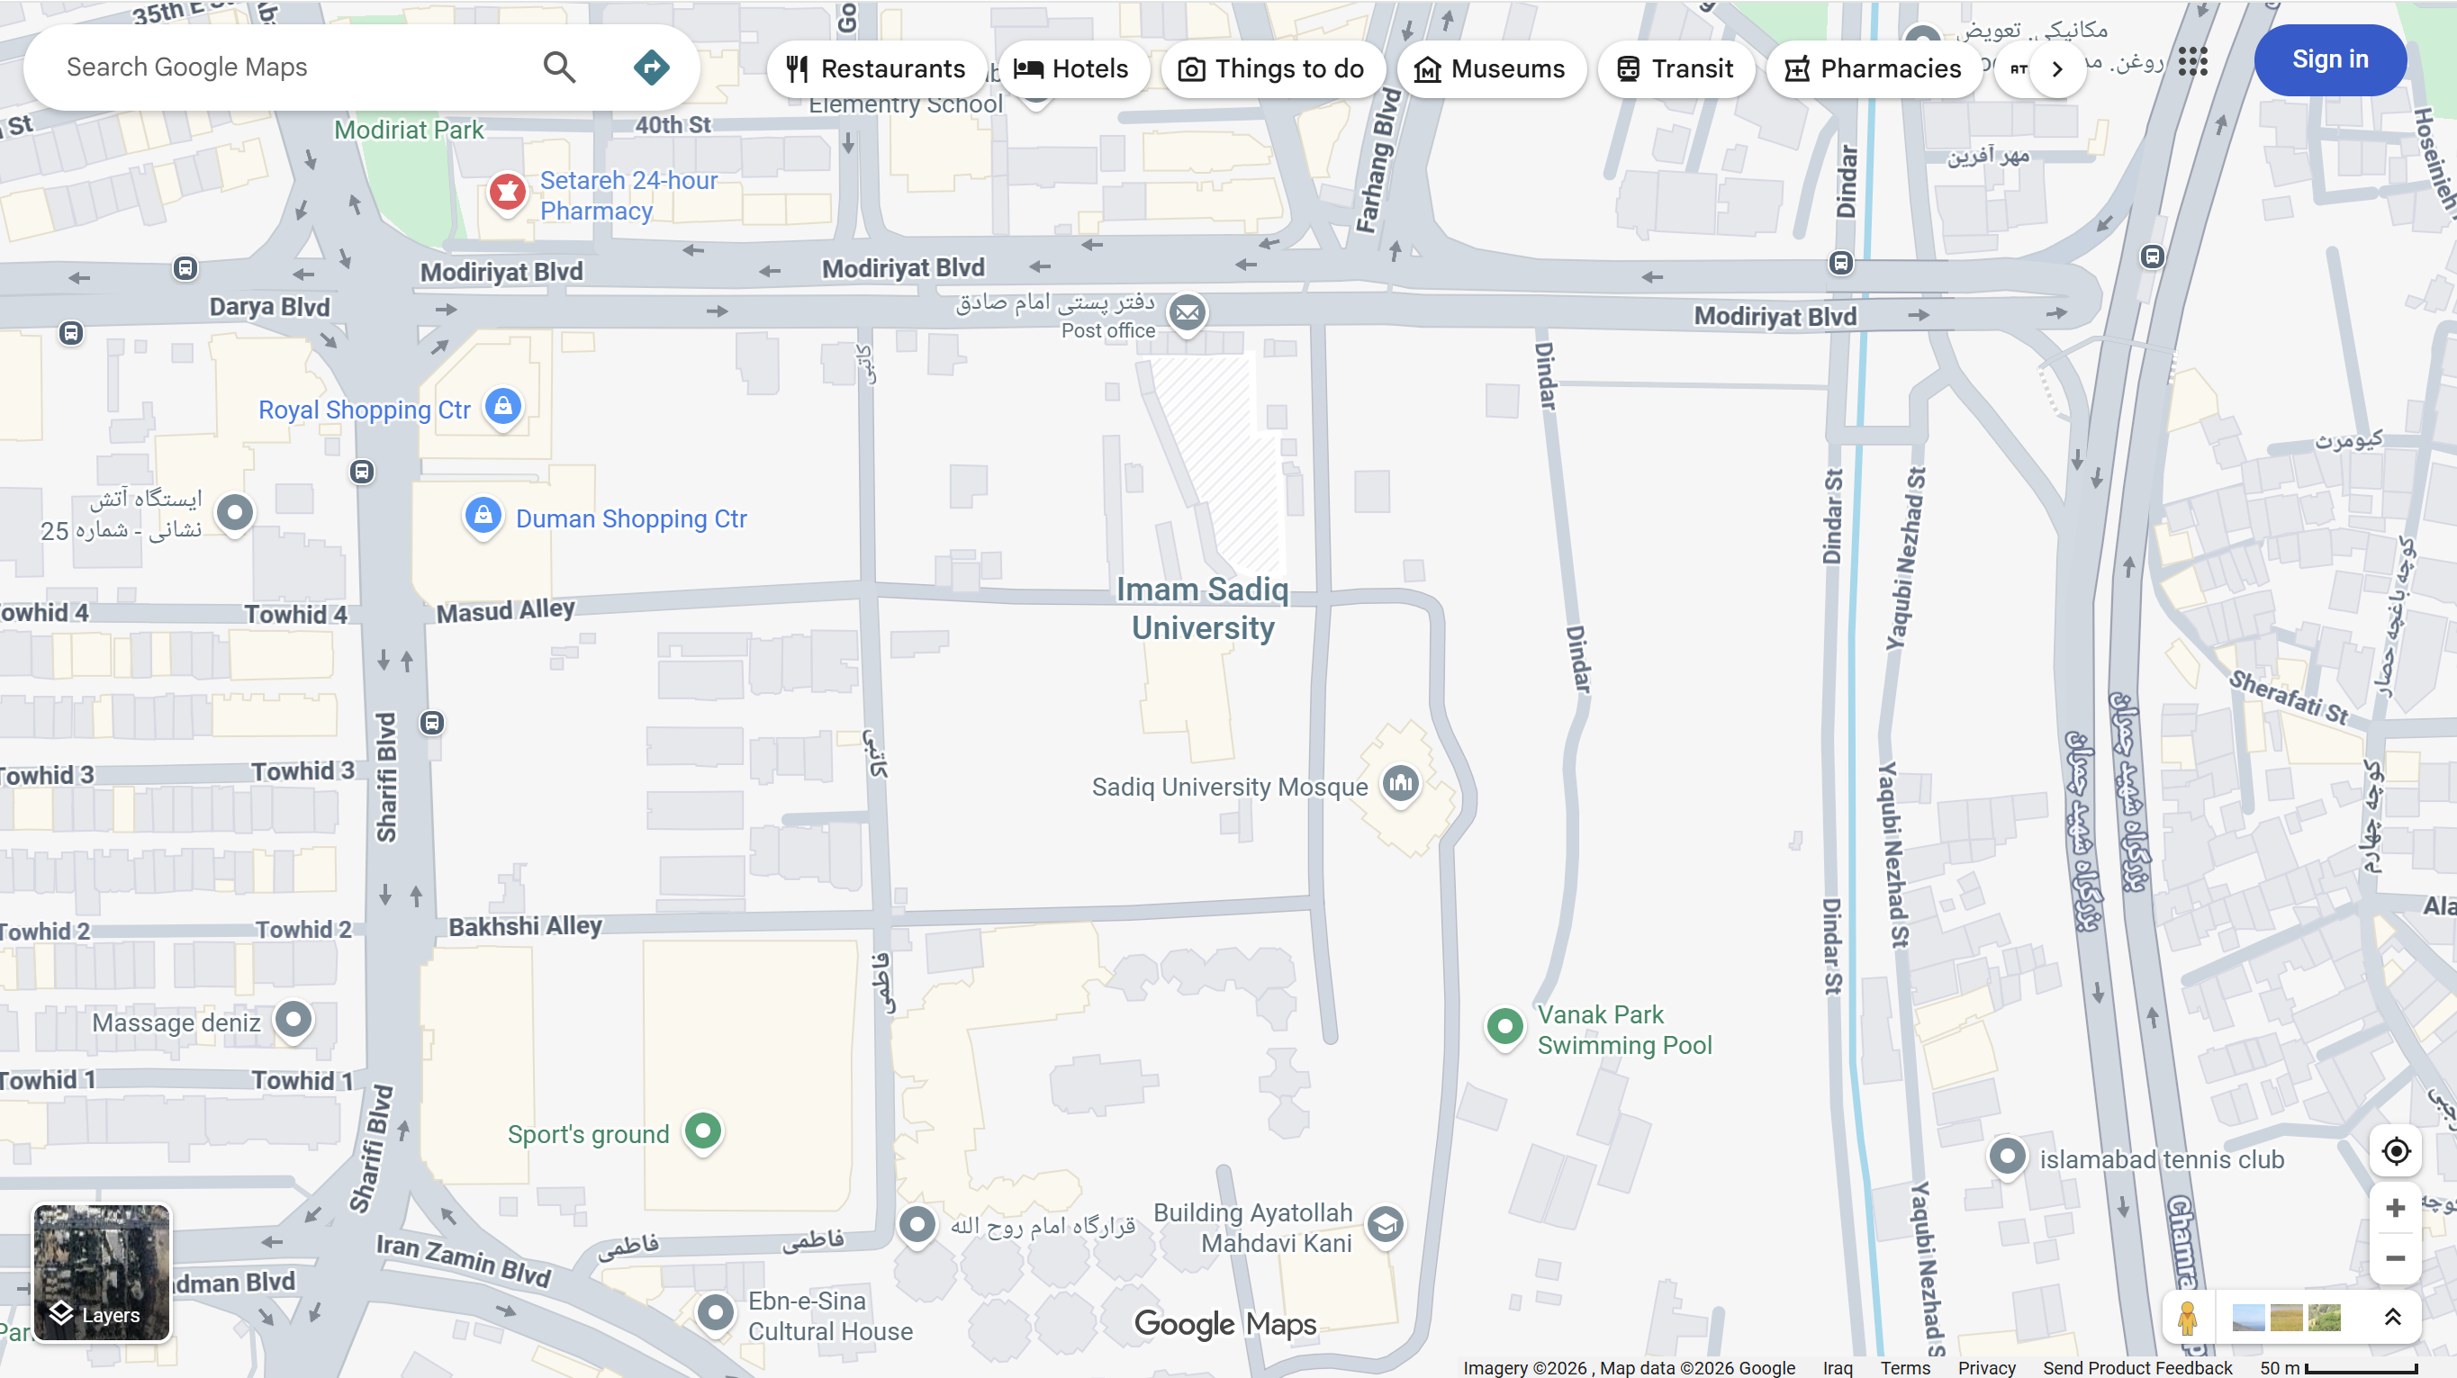Click the islamabad tennis club marker
This screenshot has height=1378, width=2457.
pos(2007,1157)
